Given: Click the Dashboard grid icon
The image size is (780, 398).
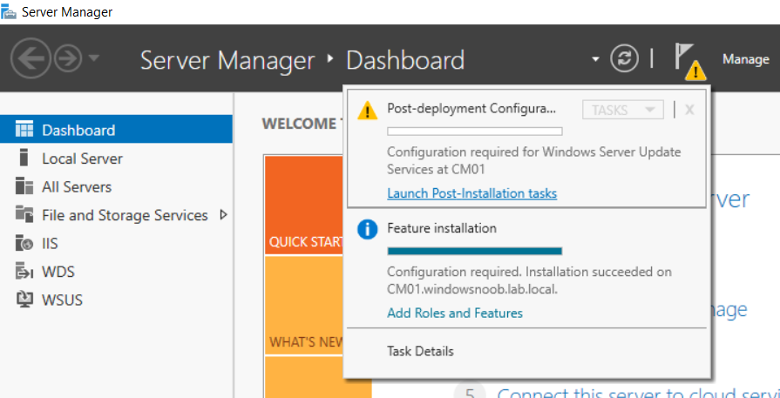Looking at the screenshot, I should pyautogui.click(x=24, y=129).
